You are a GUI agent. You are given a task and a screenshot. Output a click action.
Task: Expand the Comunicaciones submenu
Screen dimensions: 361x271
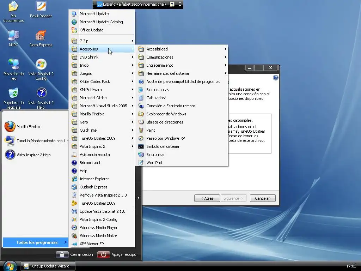click(x=182, y=57)
